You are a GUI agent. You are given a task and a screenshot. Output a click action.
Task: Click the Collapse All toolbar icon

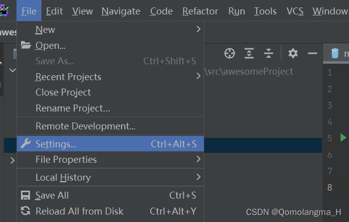click(269, 53)
